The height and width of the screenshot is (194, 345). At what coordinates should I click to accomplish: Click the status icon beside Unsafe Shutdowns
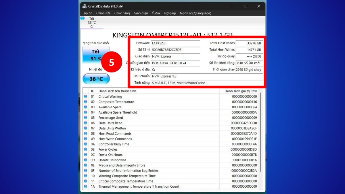tap(85, 160)
